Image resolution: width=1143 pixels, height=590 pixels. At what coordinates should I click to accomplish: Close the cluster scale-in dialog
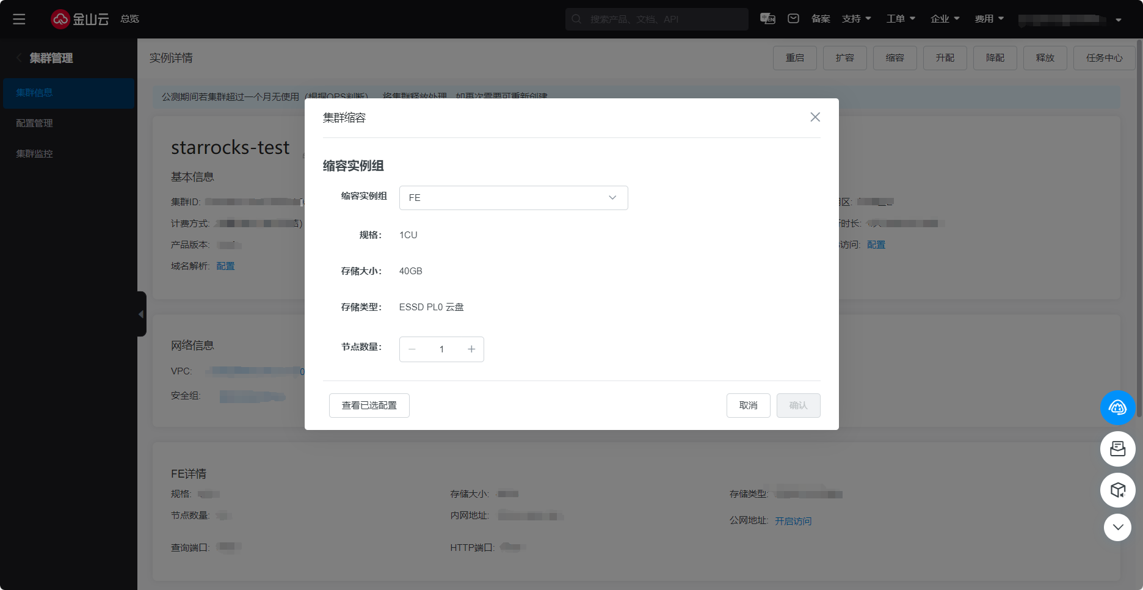coord(815,117)
